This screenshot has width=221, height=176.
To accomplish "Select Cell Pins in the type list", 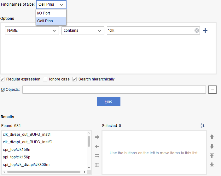I will pyautogui.click(x=45, y=21).
